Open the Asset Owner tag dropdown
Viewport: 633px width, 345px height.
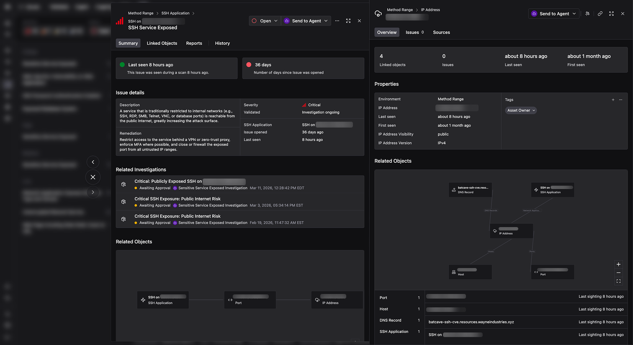[520, 110]
